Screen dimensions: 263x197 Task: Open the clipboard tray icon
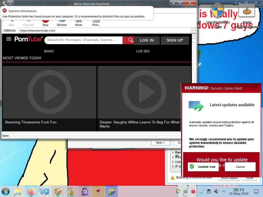click(209, 191)
